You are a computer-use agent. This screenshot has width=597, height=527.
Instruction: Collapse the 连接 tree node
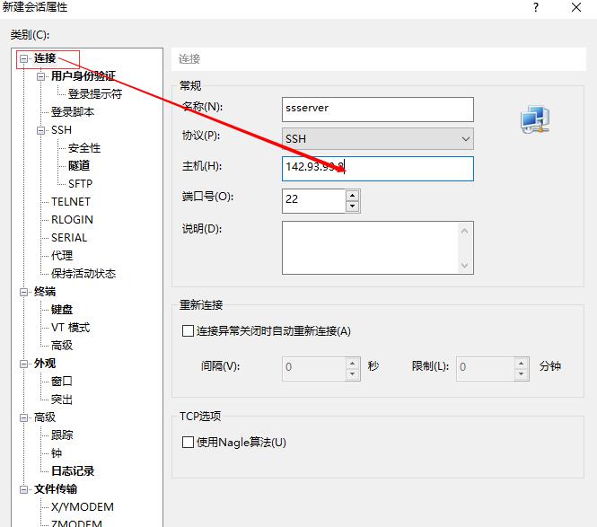point(24,58)
